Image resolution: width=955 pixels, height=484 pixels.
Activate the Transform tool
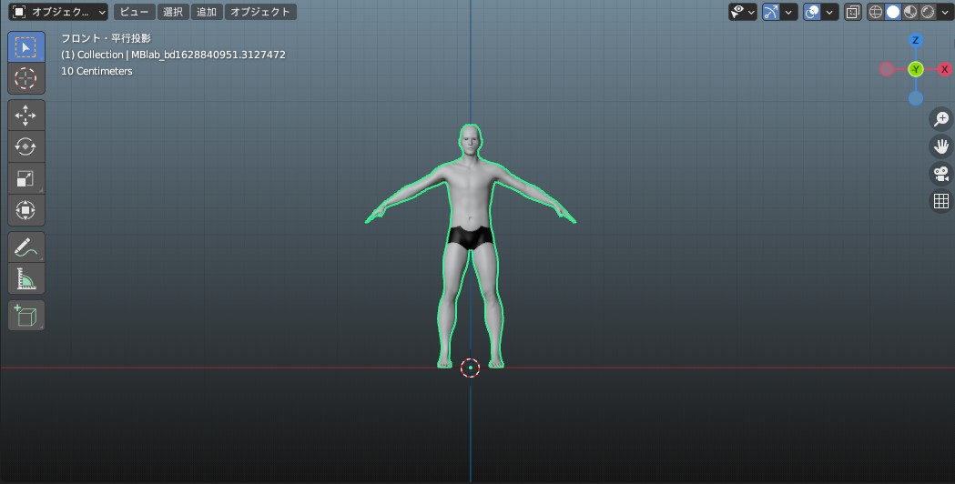[25, 210]
